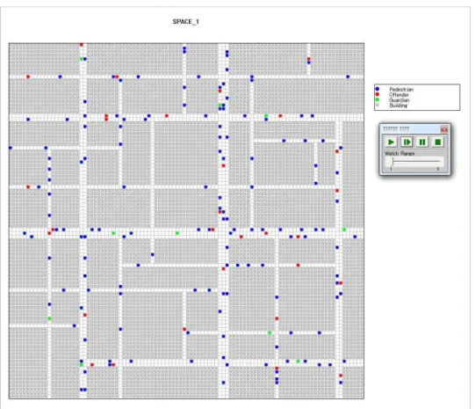This screenshot has width=475, height=409.
Task: Select the 'Building' legend label
Action: pyautogui.click(x=399, y=106)
